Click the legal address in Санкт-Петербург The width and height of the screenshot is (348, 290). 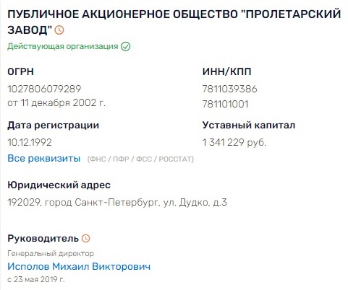tap(117, 202)
